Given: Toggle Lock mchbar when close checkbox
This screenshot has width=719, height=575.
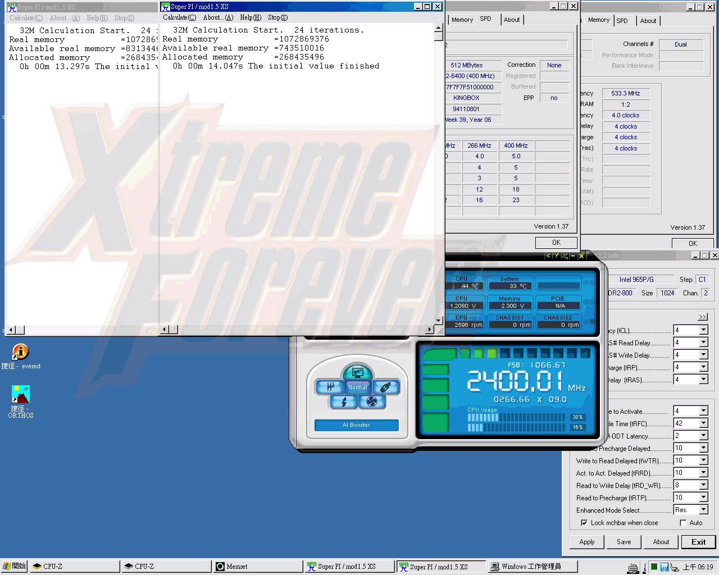Looking at the screenshot, I should [584, 523].
